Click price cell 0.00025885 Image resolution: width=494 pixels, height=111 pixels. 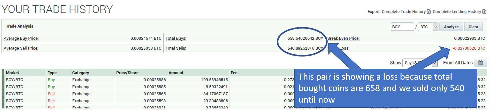point(155,87)
